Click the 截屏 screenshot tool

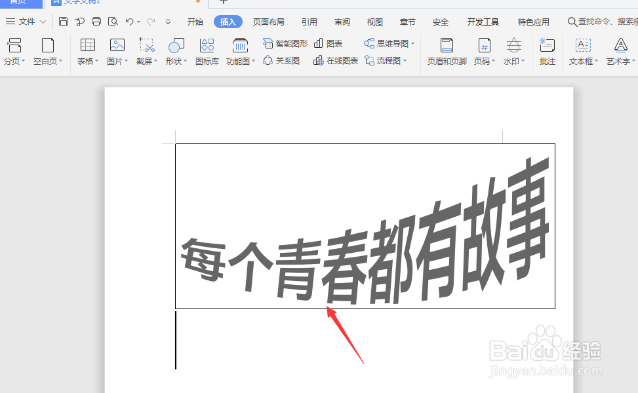[146, 51]
